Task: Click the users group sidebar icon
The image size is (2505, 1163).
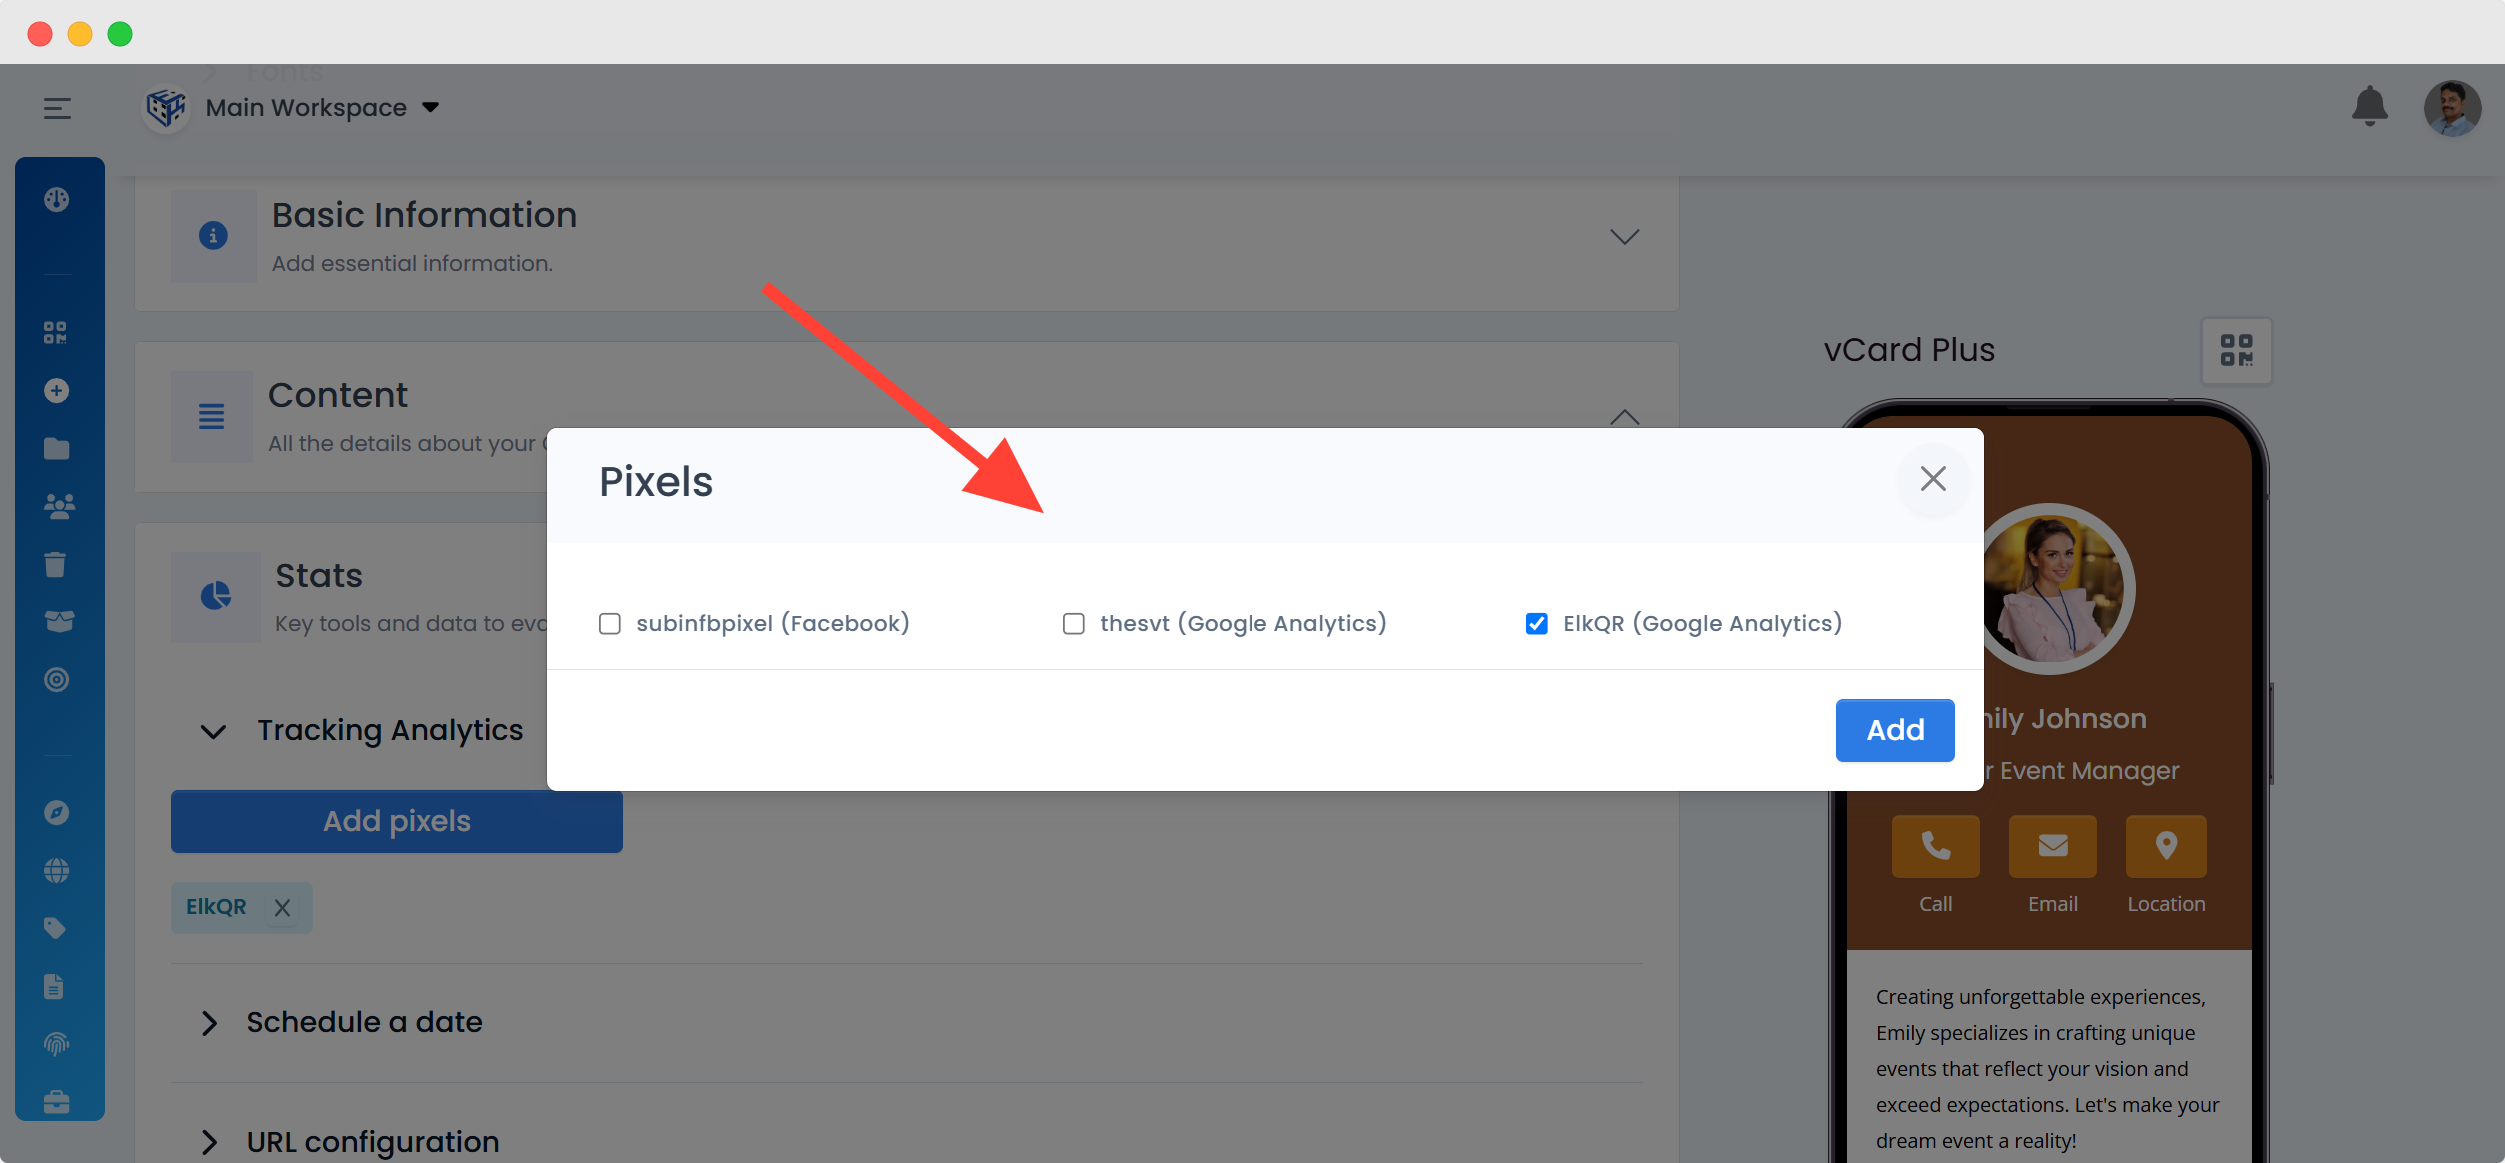Action: pos(58,507)
